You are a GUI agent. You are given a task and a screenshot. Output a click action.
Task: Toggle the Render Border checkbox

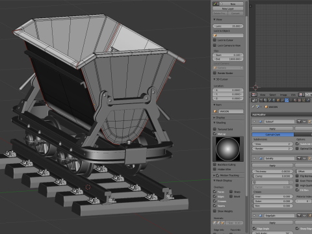click(214, 73)
